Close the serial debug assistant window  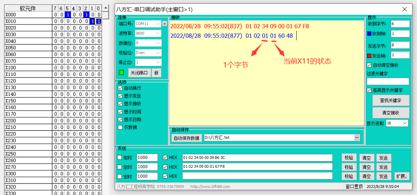pos(405,10)
